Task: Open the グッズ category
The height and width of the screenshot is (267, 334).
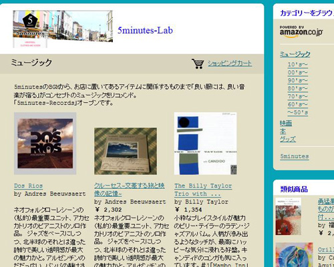Action: 288,140
